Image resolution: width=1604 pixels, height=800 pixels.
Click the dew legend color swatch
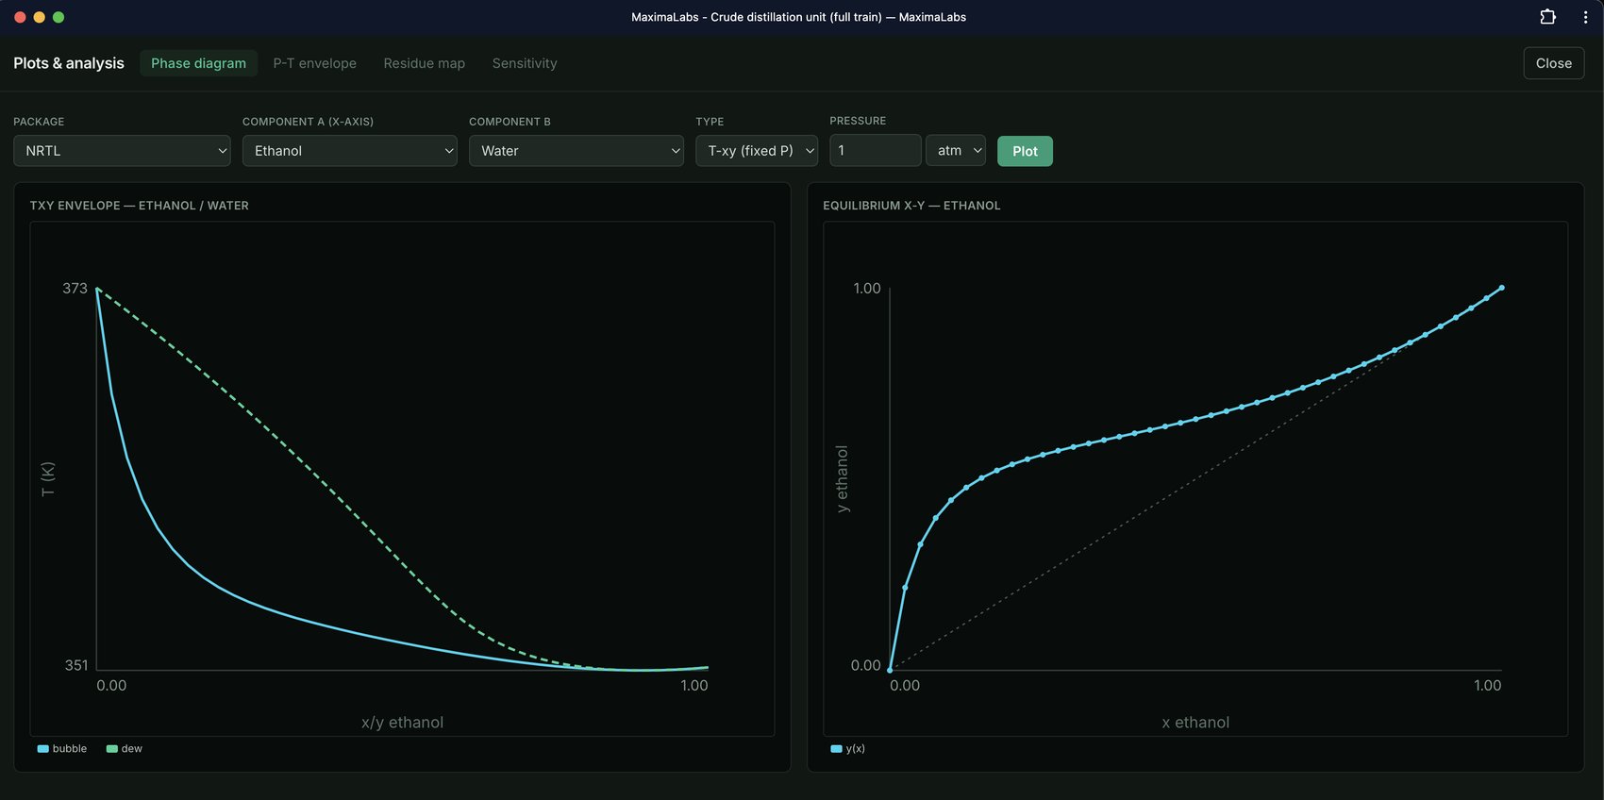112,749
